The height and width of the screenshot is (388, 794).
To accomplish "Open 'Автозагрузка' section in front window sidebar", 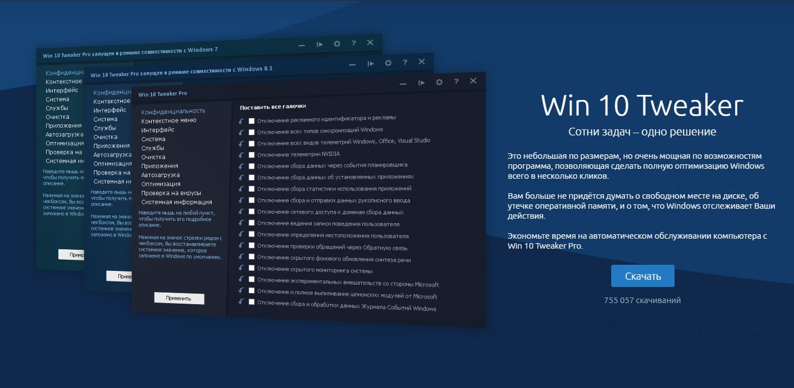I will (160, 175).
